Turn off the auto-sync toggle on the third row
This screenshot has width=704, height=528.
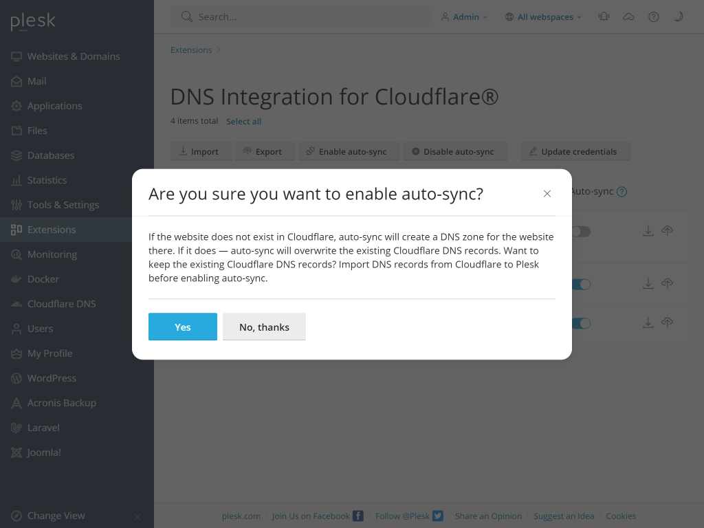coord(581,322)
